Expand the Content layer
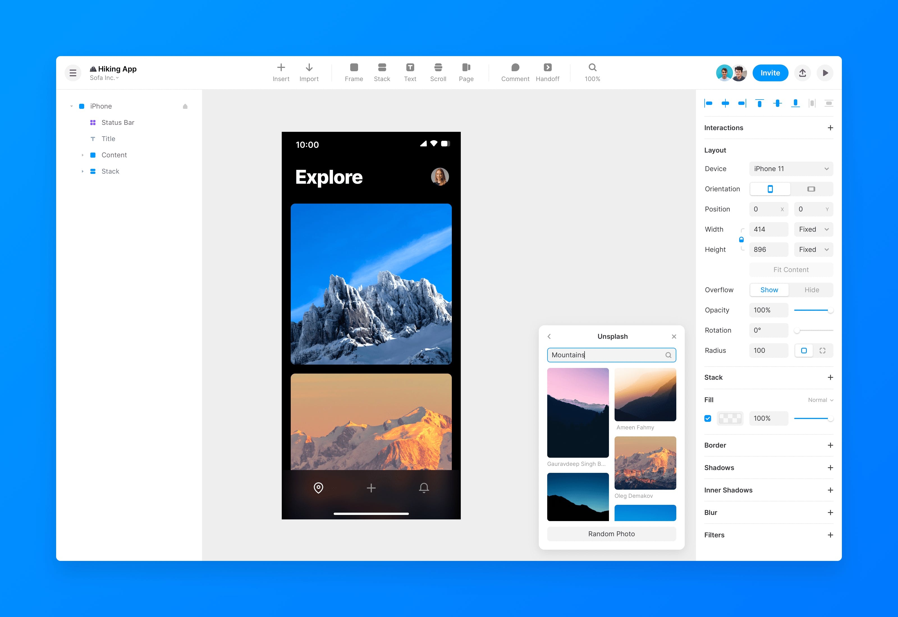This screenshot has width=898, height=617. point(83,155)
